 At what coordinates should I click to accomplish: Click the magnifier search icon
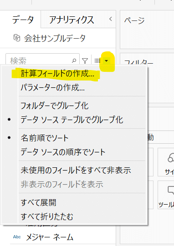coord(74,60)
